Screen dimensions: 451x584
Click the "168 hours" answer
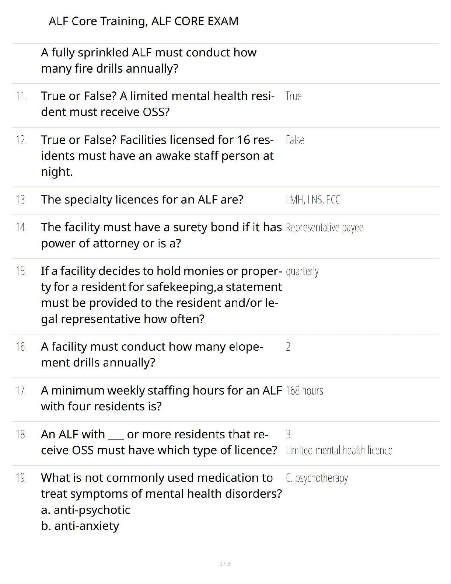tap(304, 390)
